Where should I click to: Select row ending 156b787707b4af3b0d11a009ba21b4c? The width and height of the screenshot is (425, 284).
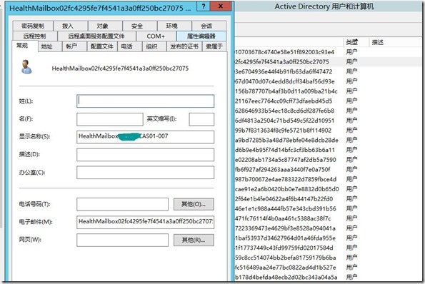(x=328, y=91)
